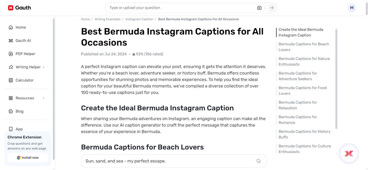Screen dimensions: 368x170
Task: Open the floating Gauth assistant bubble
Action: 349,154
